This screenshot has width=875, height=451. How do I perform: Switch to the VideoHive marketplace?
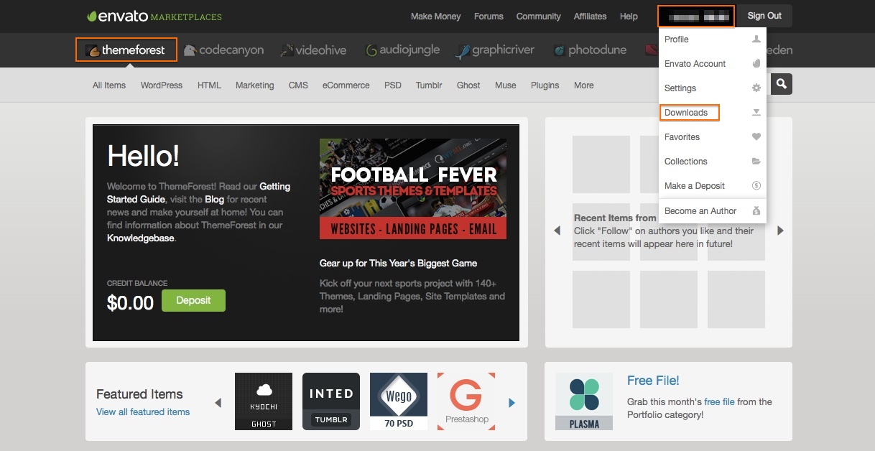tap(313, 50)
